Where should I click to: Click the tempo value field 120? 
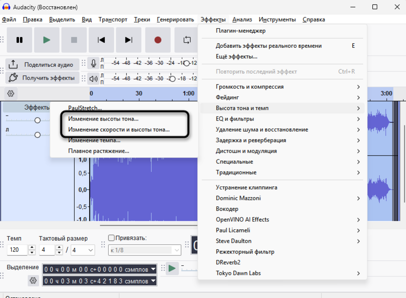tap(17, 250)
